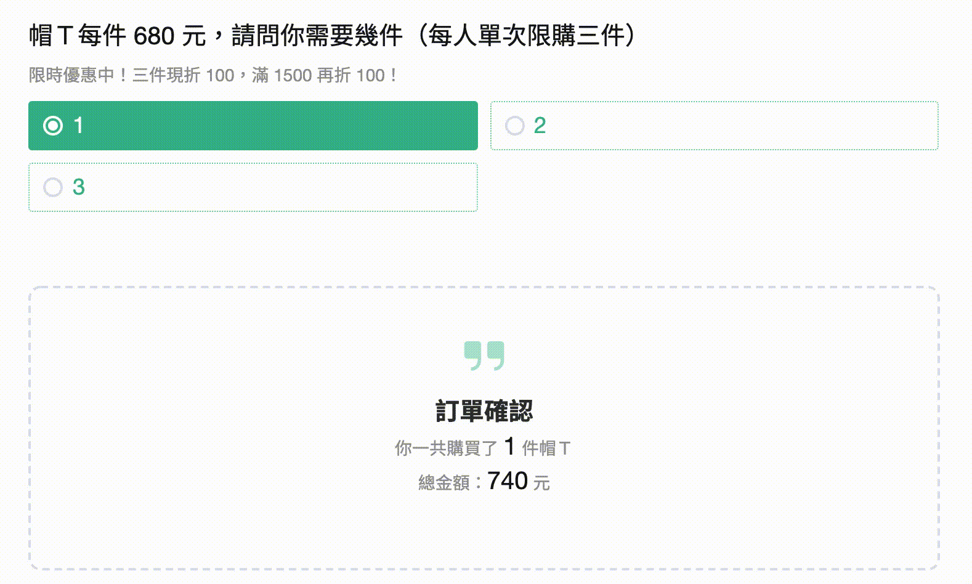
Task: Click the 740 total amount figure
Action: tap(508, 481)
